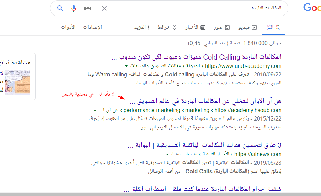Open the on-screen keyboard input tool
Viewport: 321px width, 196px height.
[x=87, y=8]
